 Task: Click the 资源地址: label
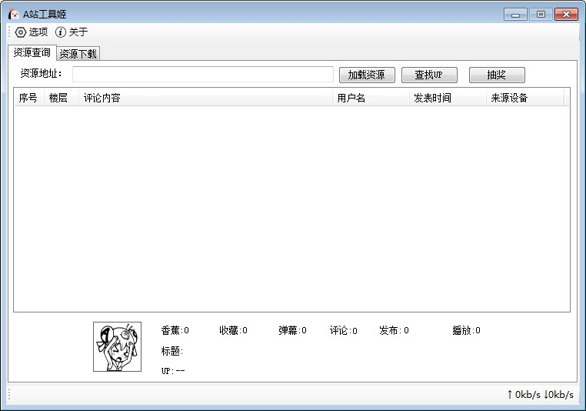pos(41,73)
